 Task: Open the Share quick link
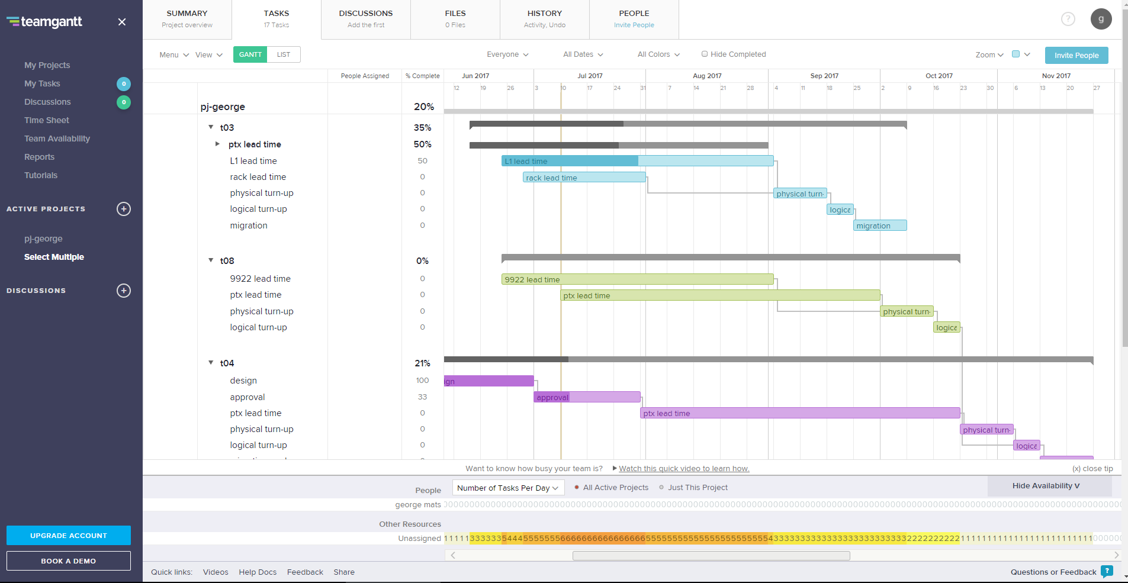(x=344, y=572)
